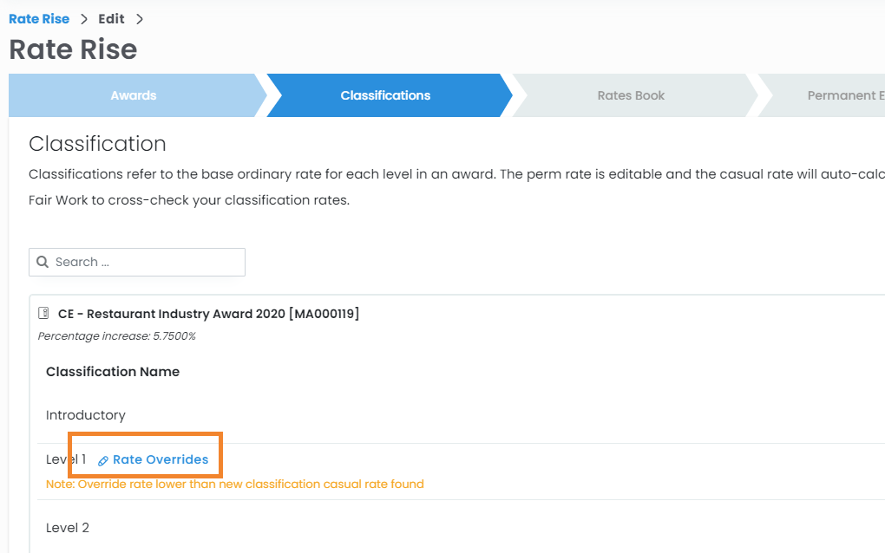Image resolution: width=885 pixels, height=553 pixels.
Task: Open the Rate Rise breadcrumb link
Action: pyautogui.click(x=39, y=19)
